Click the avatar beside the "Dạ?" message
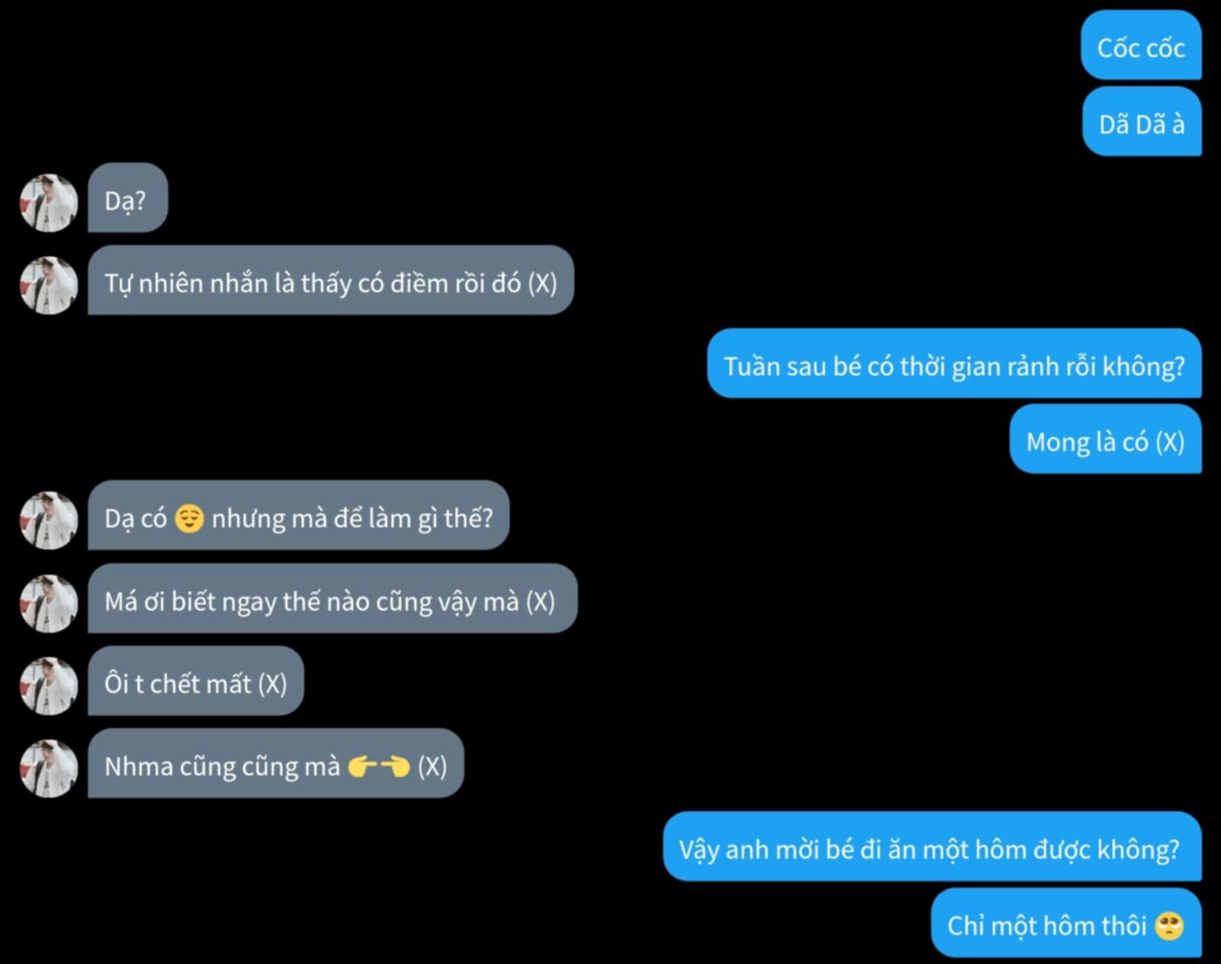 pos(49,202)
